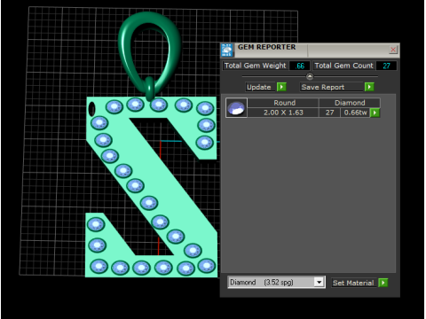Screen dimensions: 426x319
Task: Click the round gem thumbnail in the report row
Action: [236, 108]
